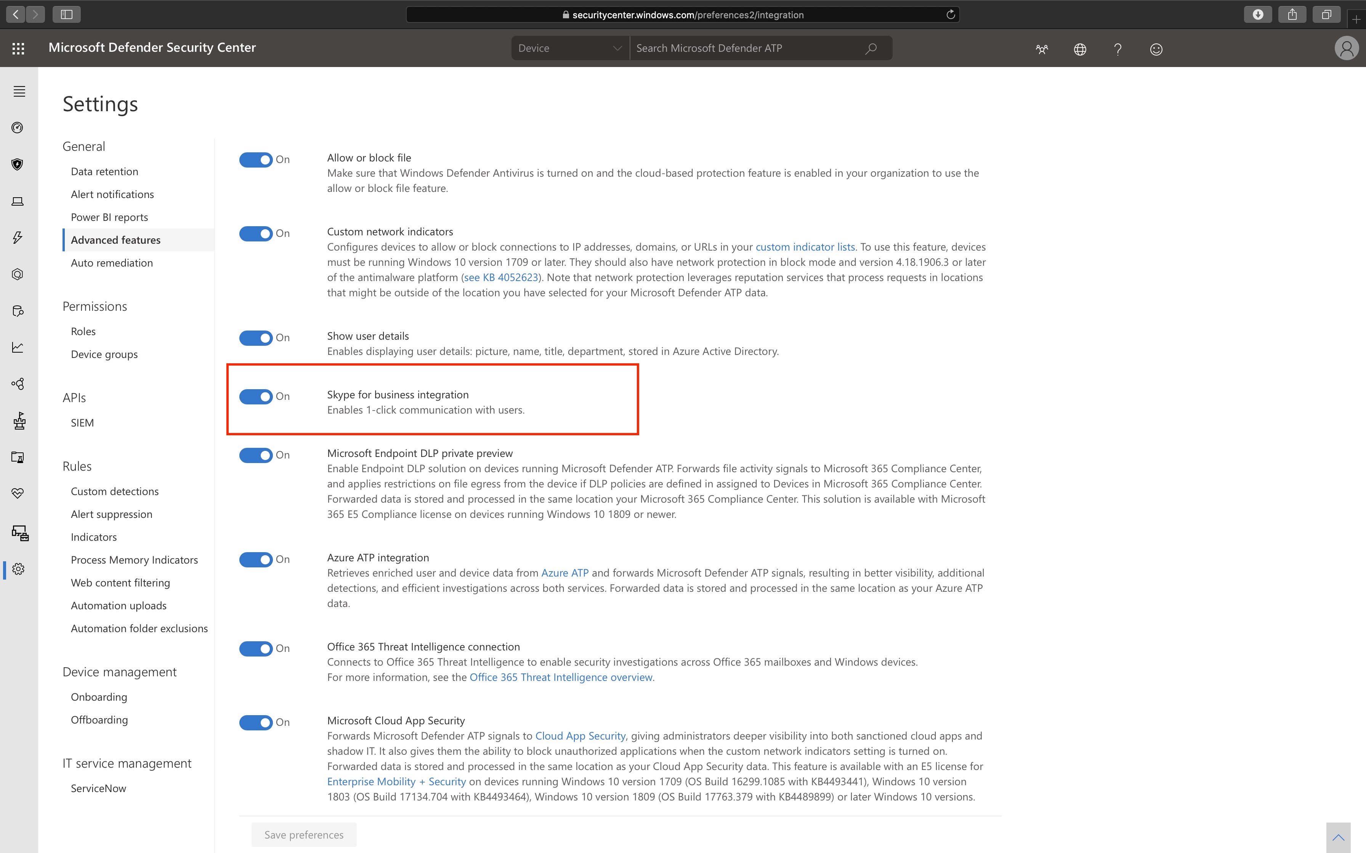The height and width of the screenshot is (853, 1366).
Task: Open the Devices list via laptop icon
Action: coord(18,201)
